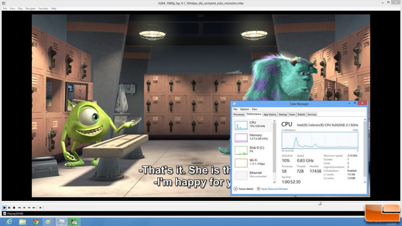Pause the video playback

(9, 208)
